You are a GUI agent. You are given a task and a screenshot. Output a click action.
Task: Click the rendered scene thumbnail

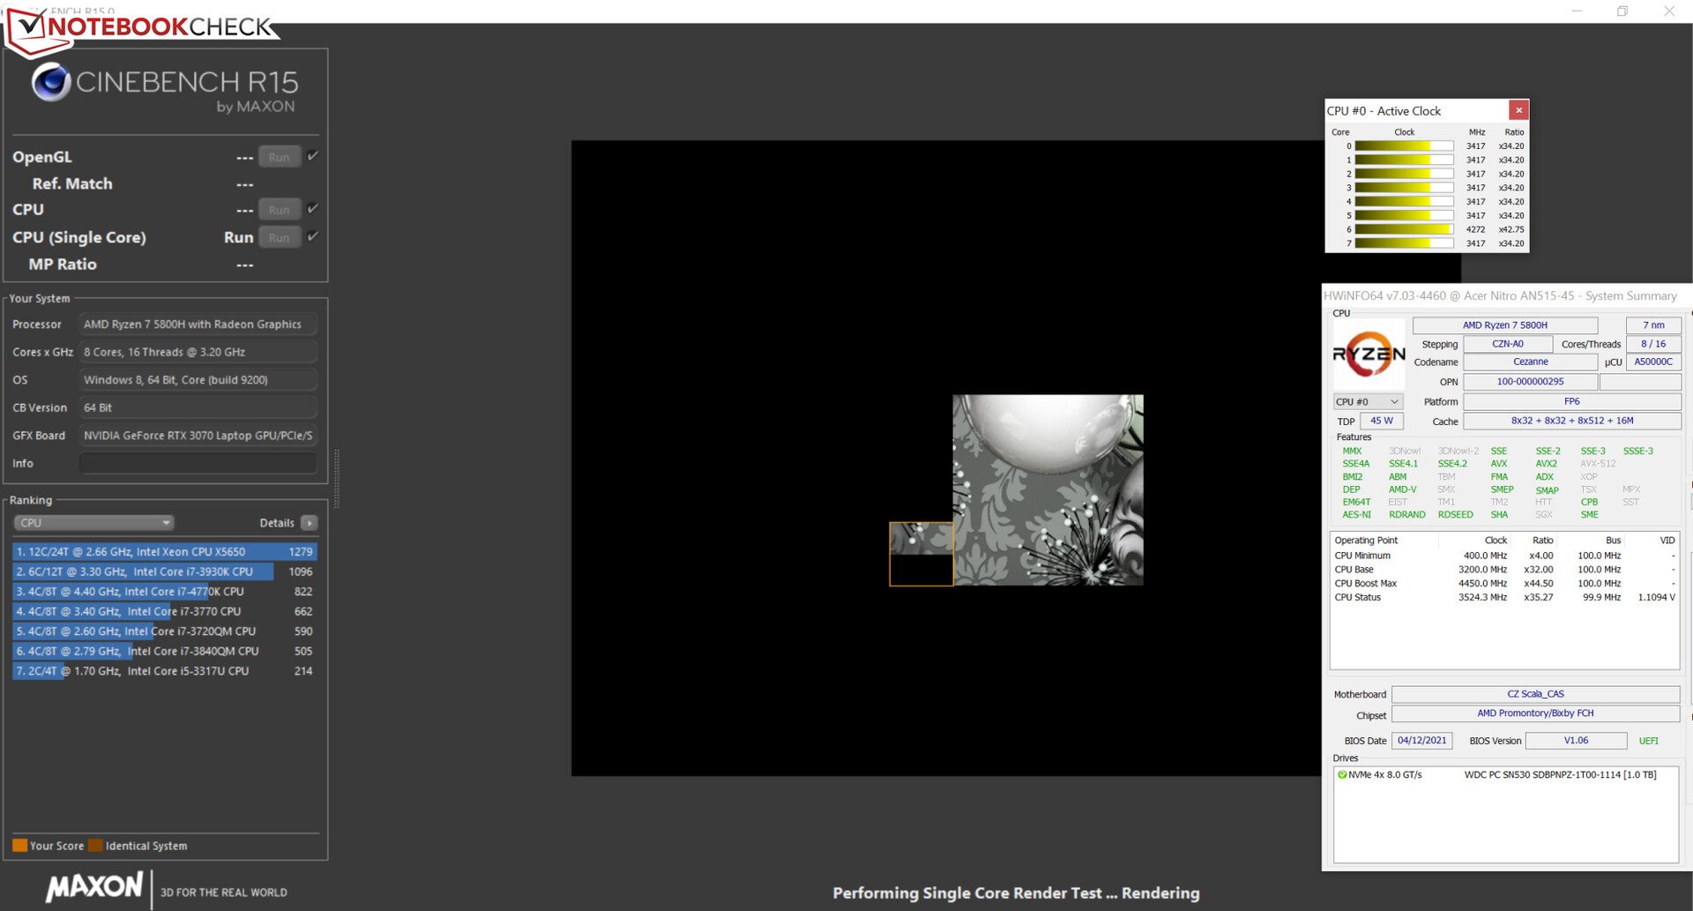(x=1048, y=489)
